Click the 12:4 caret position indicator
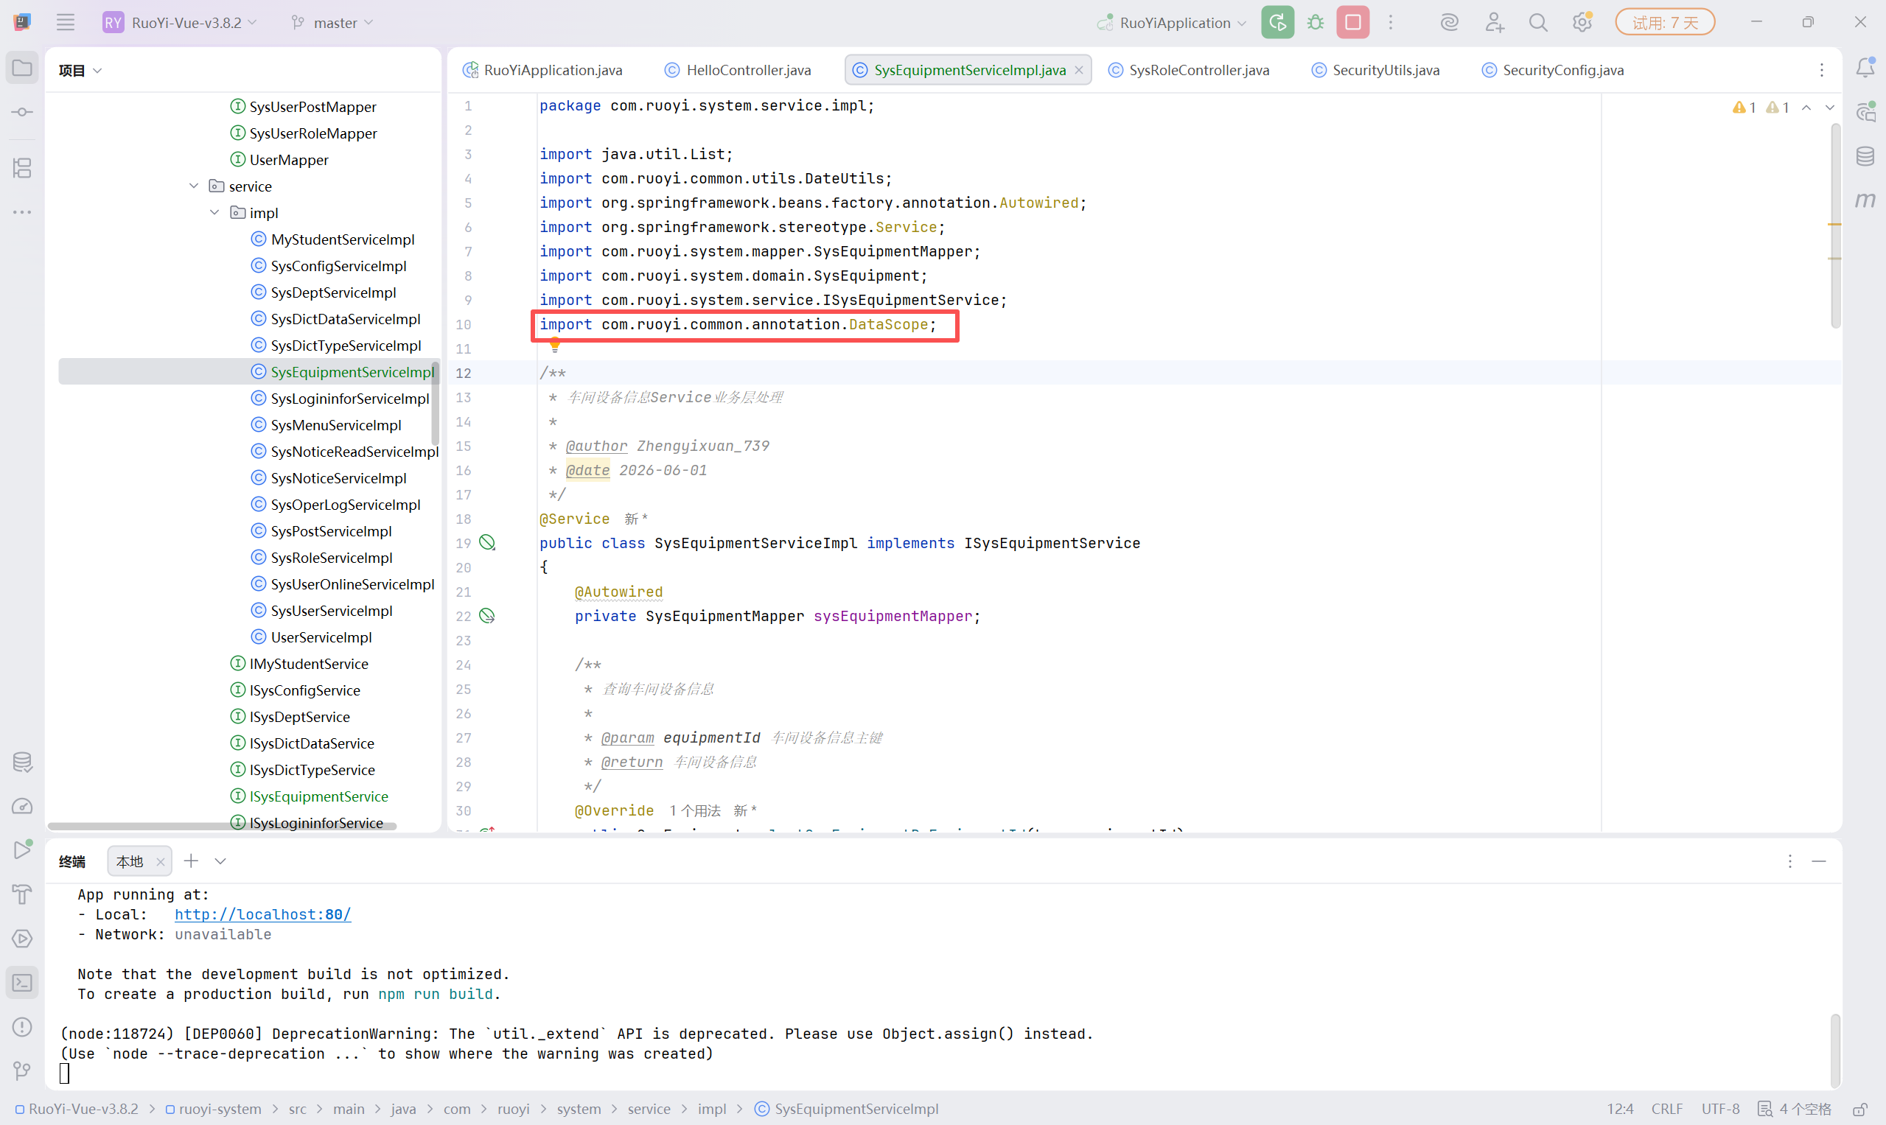 [1620, 1109]
